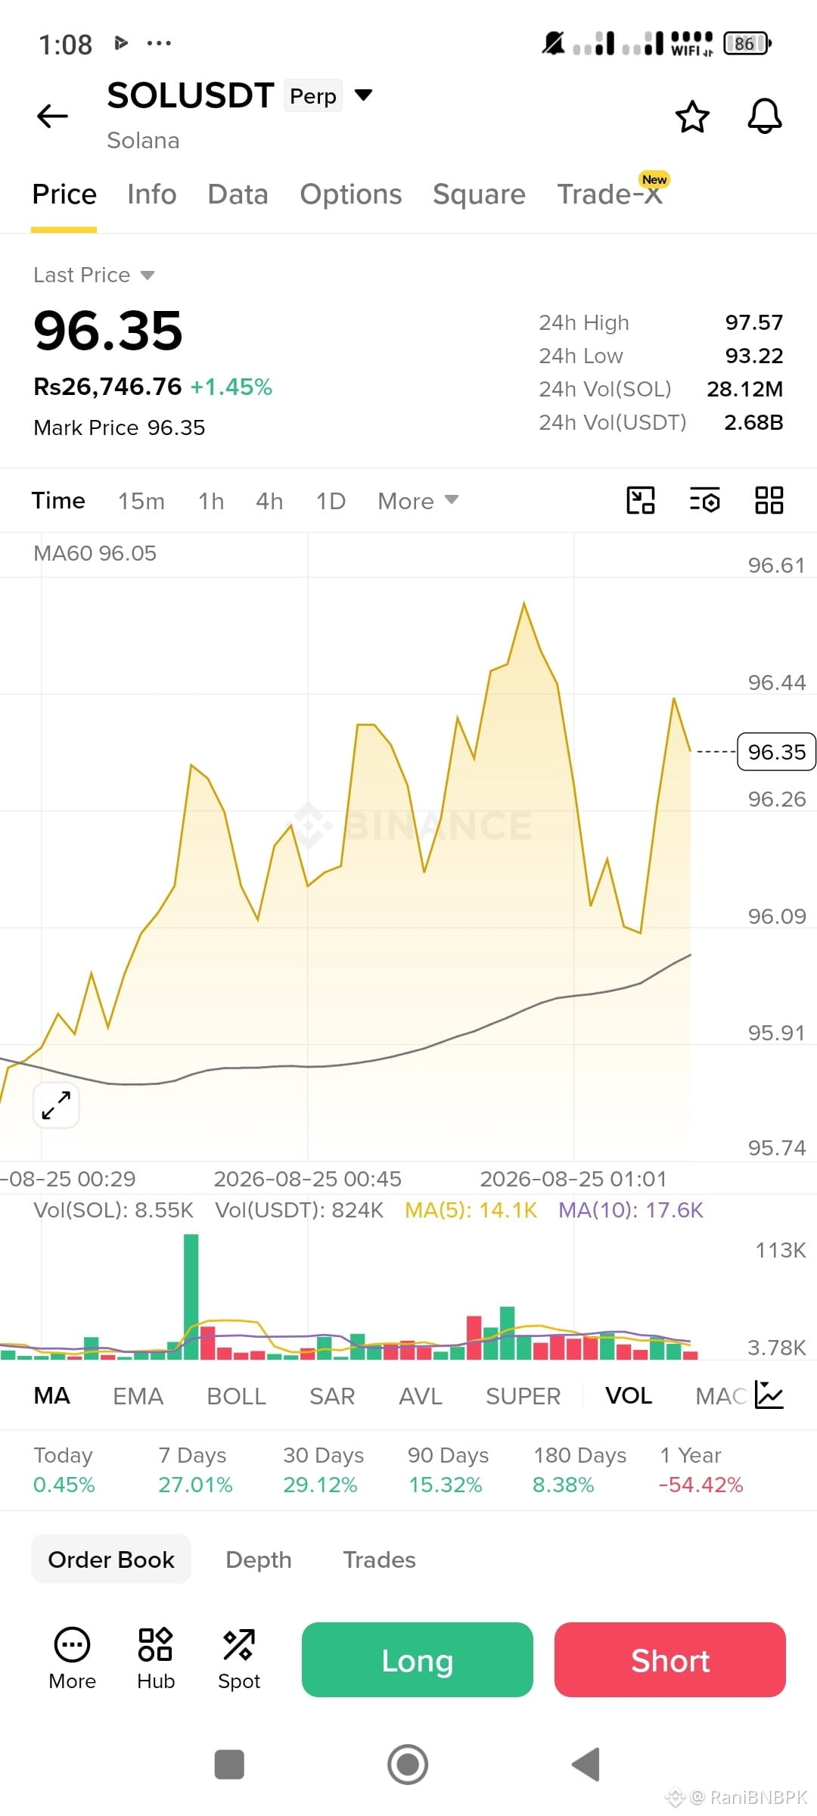Tap the muted notification bell in status bar
Image resolution: width=817 pixels, height=1816 pixels.
pos(553,43)
